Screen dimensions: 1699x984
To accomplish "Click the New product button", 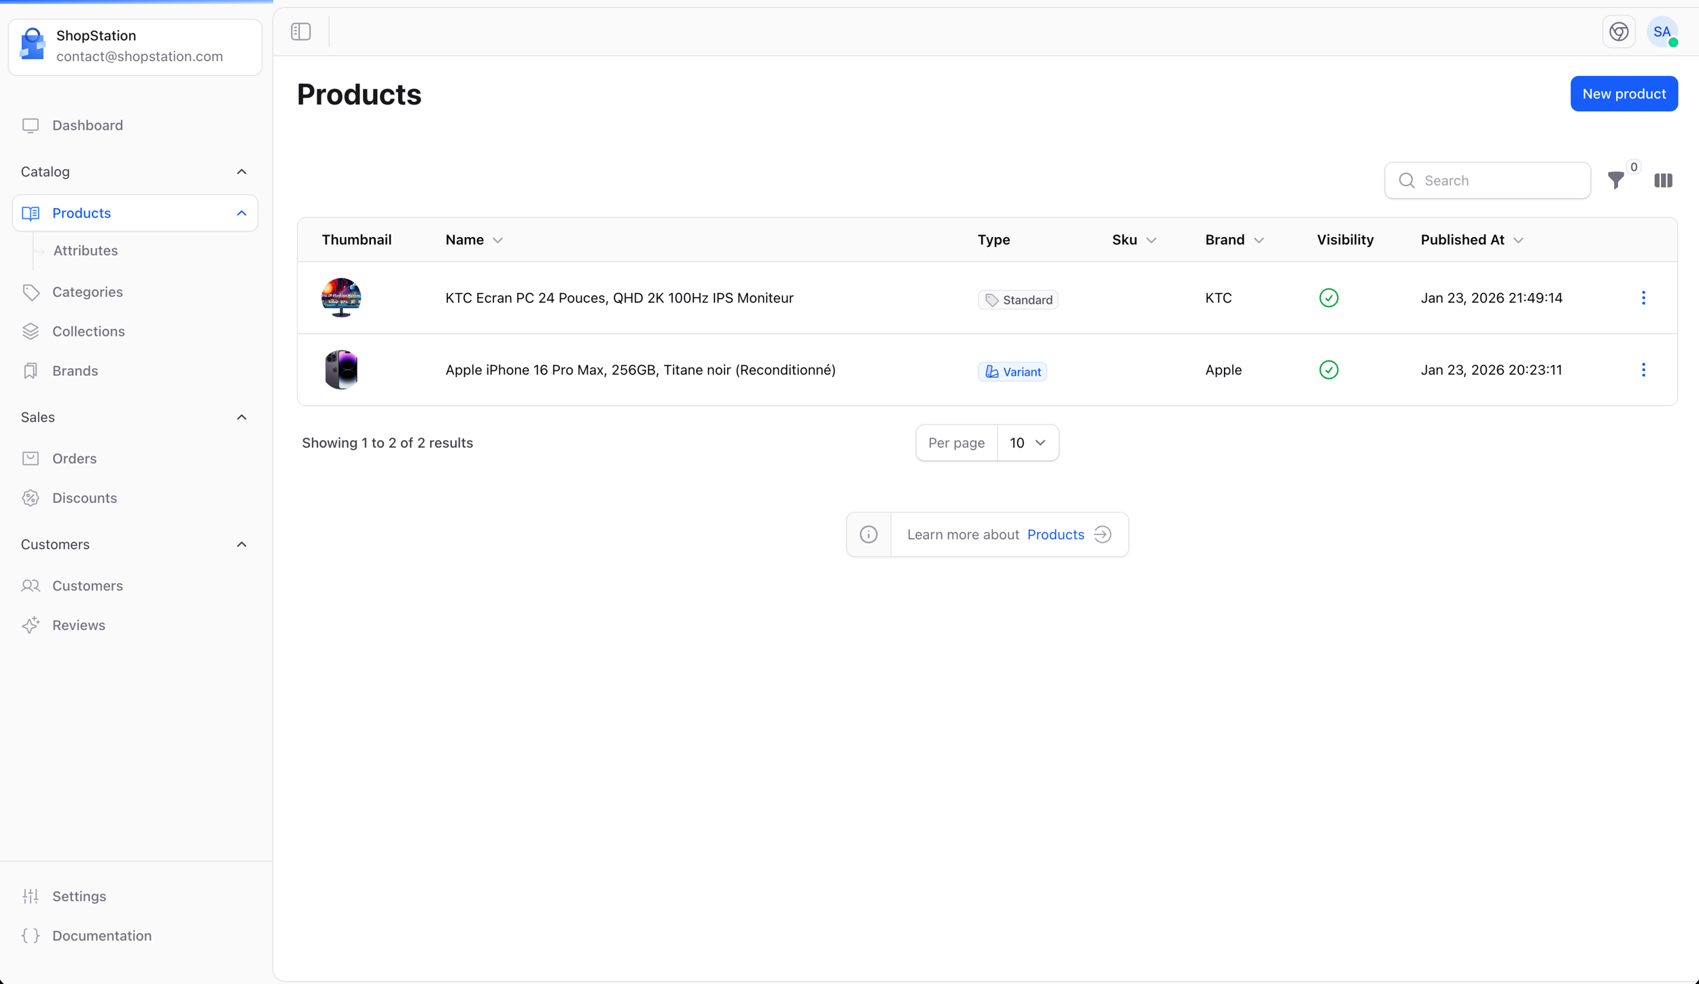I will pyautogui.click(x=1624, y=94).
